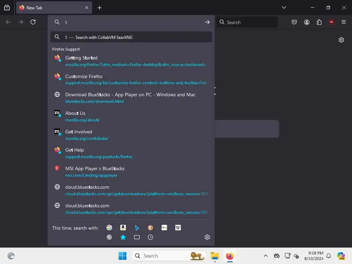Screen dimensions: 352x264
Task: Search this time with Google
Action: pos(109,228)
